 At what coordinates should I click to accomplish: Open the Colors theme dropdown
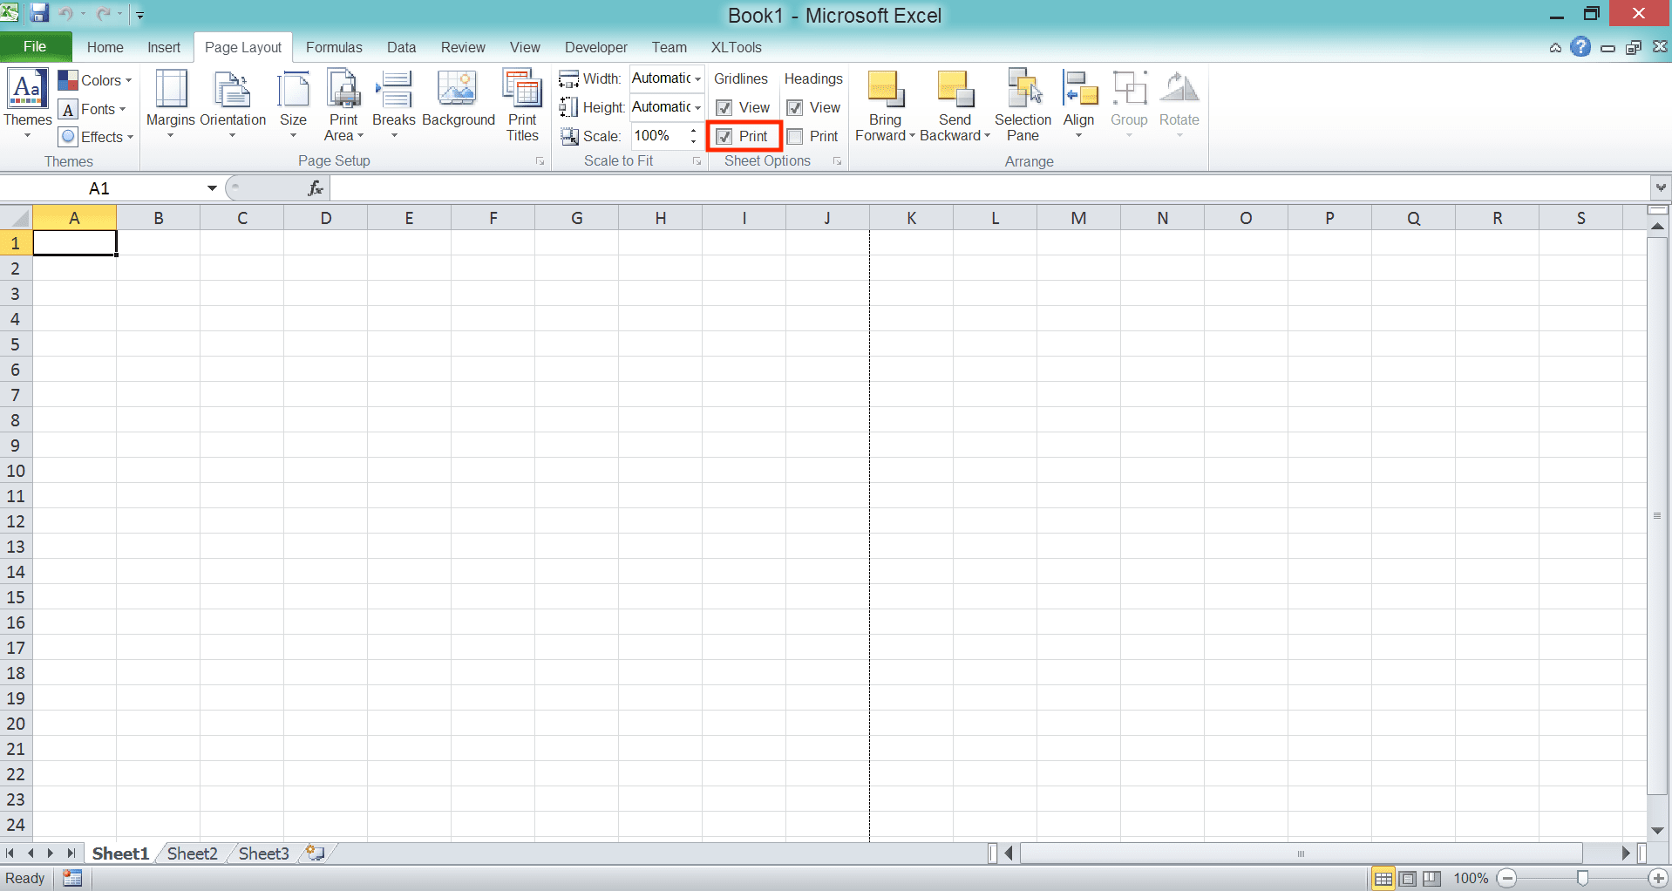click(95, 80)
